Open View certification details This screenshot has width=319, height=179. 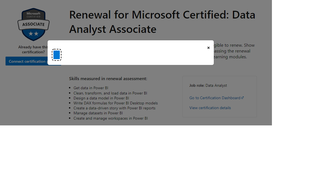210,108
